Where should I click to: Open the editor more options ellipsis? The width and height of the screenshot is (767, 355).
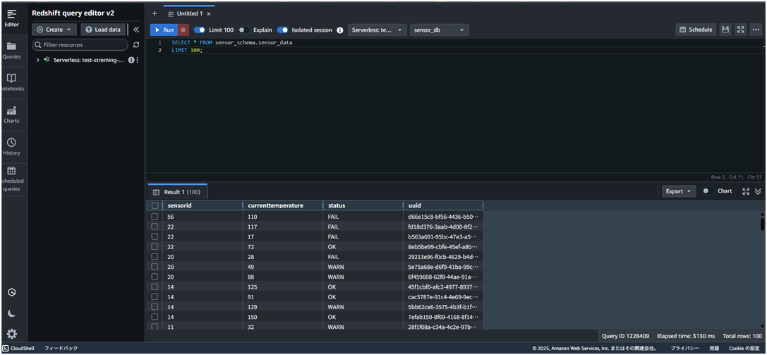[x=756, y=30]
